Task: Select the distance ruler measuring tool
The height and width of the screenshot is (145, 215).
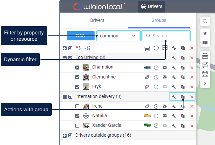Action: click(205, 56)
